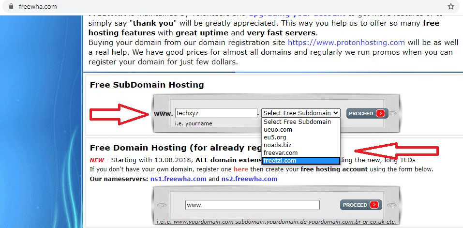Click the site security lock icon

[11, 6]
